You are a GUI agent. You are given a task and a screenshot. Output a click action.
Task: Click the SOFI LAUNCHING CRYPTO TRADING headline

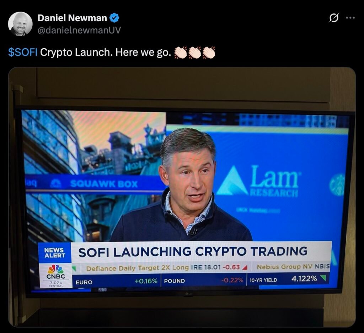pyautogui.click(x=193, y=252)
